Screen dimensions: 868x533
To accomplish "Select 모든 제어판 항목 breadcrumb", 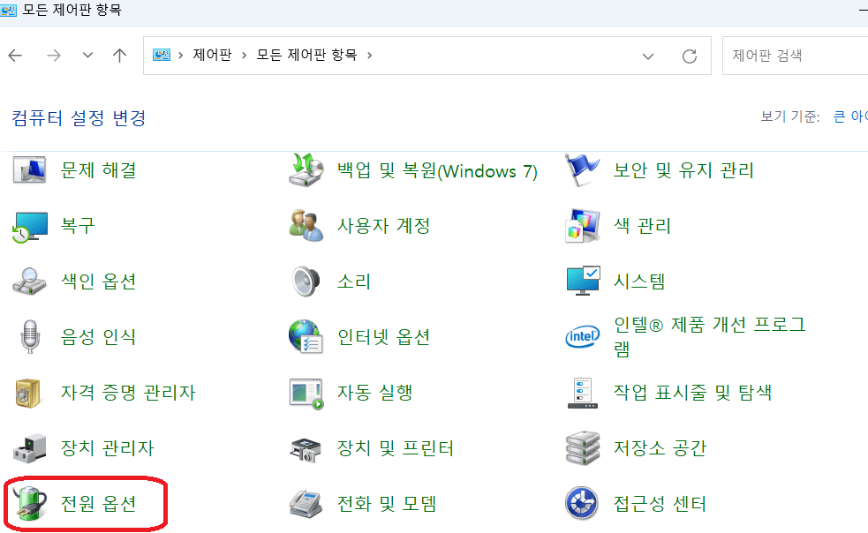I will tap(306, 55).
